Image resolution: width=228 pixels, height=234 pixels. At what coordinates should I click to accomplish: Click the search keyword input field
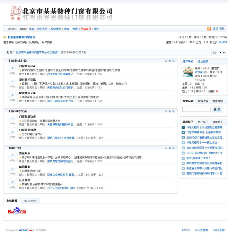[x=196, y=109]
